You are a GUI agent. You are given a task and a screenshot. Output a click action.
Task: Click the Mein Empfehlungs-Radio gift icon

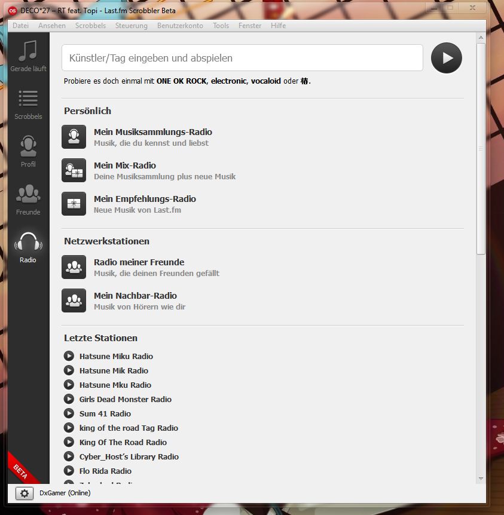click(x=74, y=204)
